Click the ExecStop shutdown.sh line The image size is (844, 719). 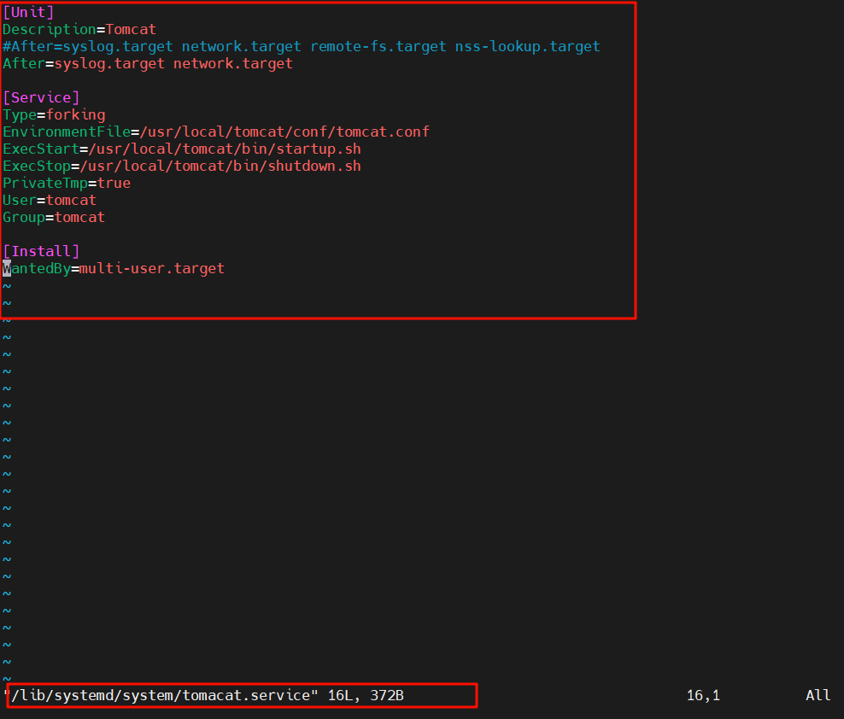pyautogui.click(x=181, y=166)
